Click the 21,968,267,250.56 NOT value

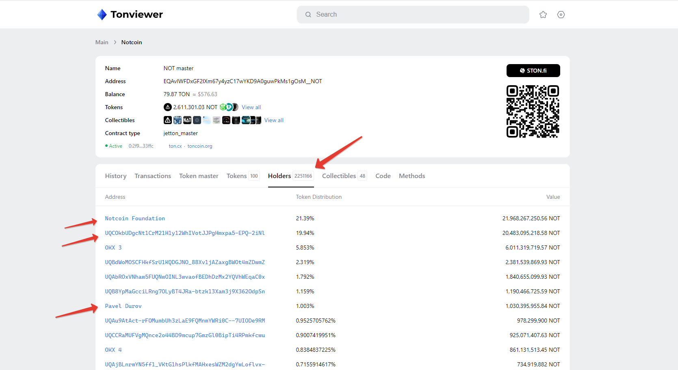click(x=531, y=218)
